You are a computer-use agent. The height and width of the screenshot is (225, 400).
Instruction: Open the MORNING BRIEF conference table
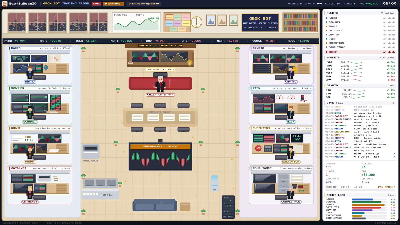pos(160,117)
